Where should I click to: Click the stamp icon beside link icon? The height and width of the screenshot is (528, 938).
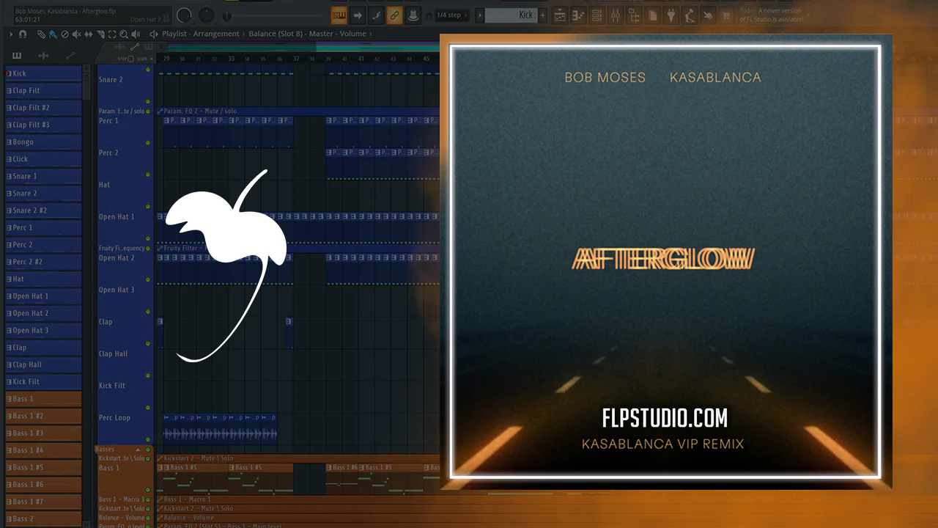(x=413, y=15)
